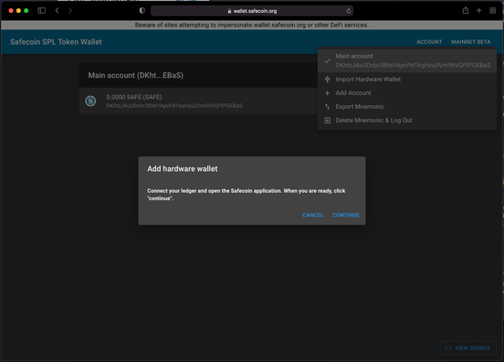Choose Import Hardware Wallet
Image resolution: width=504 pixels, height=362 pixels.
coord(407,80)
